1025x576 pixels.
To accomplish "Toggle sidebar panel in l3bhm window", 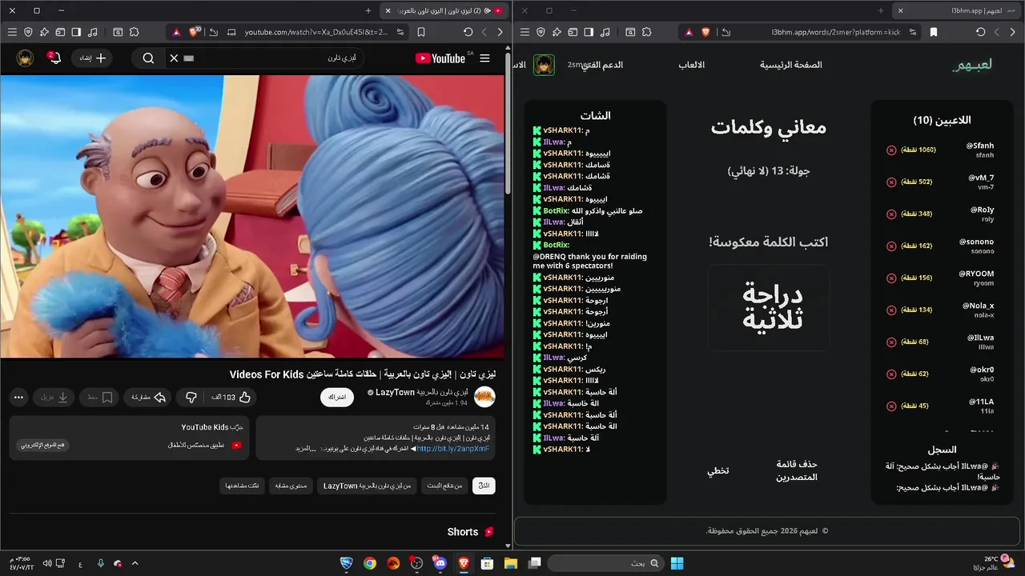I will click(x=589, y=32).
